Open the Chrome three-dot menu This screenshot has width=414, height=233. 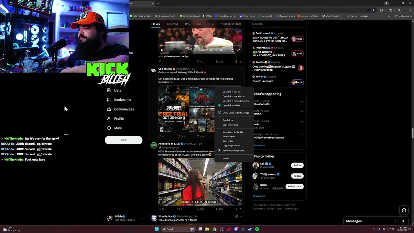point(410,10)
